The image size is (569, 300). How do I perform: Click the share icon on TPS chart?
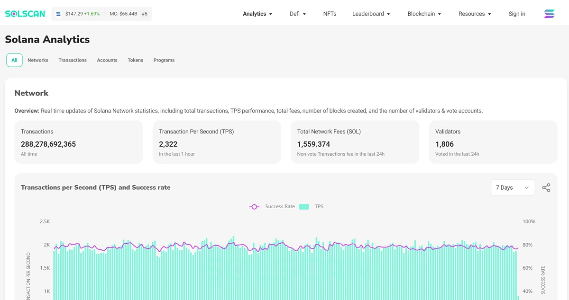click(x=546, y=188)
